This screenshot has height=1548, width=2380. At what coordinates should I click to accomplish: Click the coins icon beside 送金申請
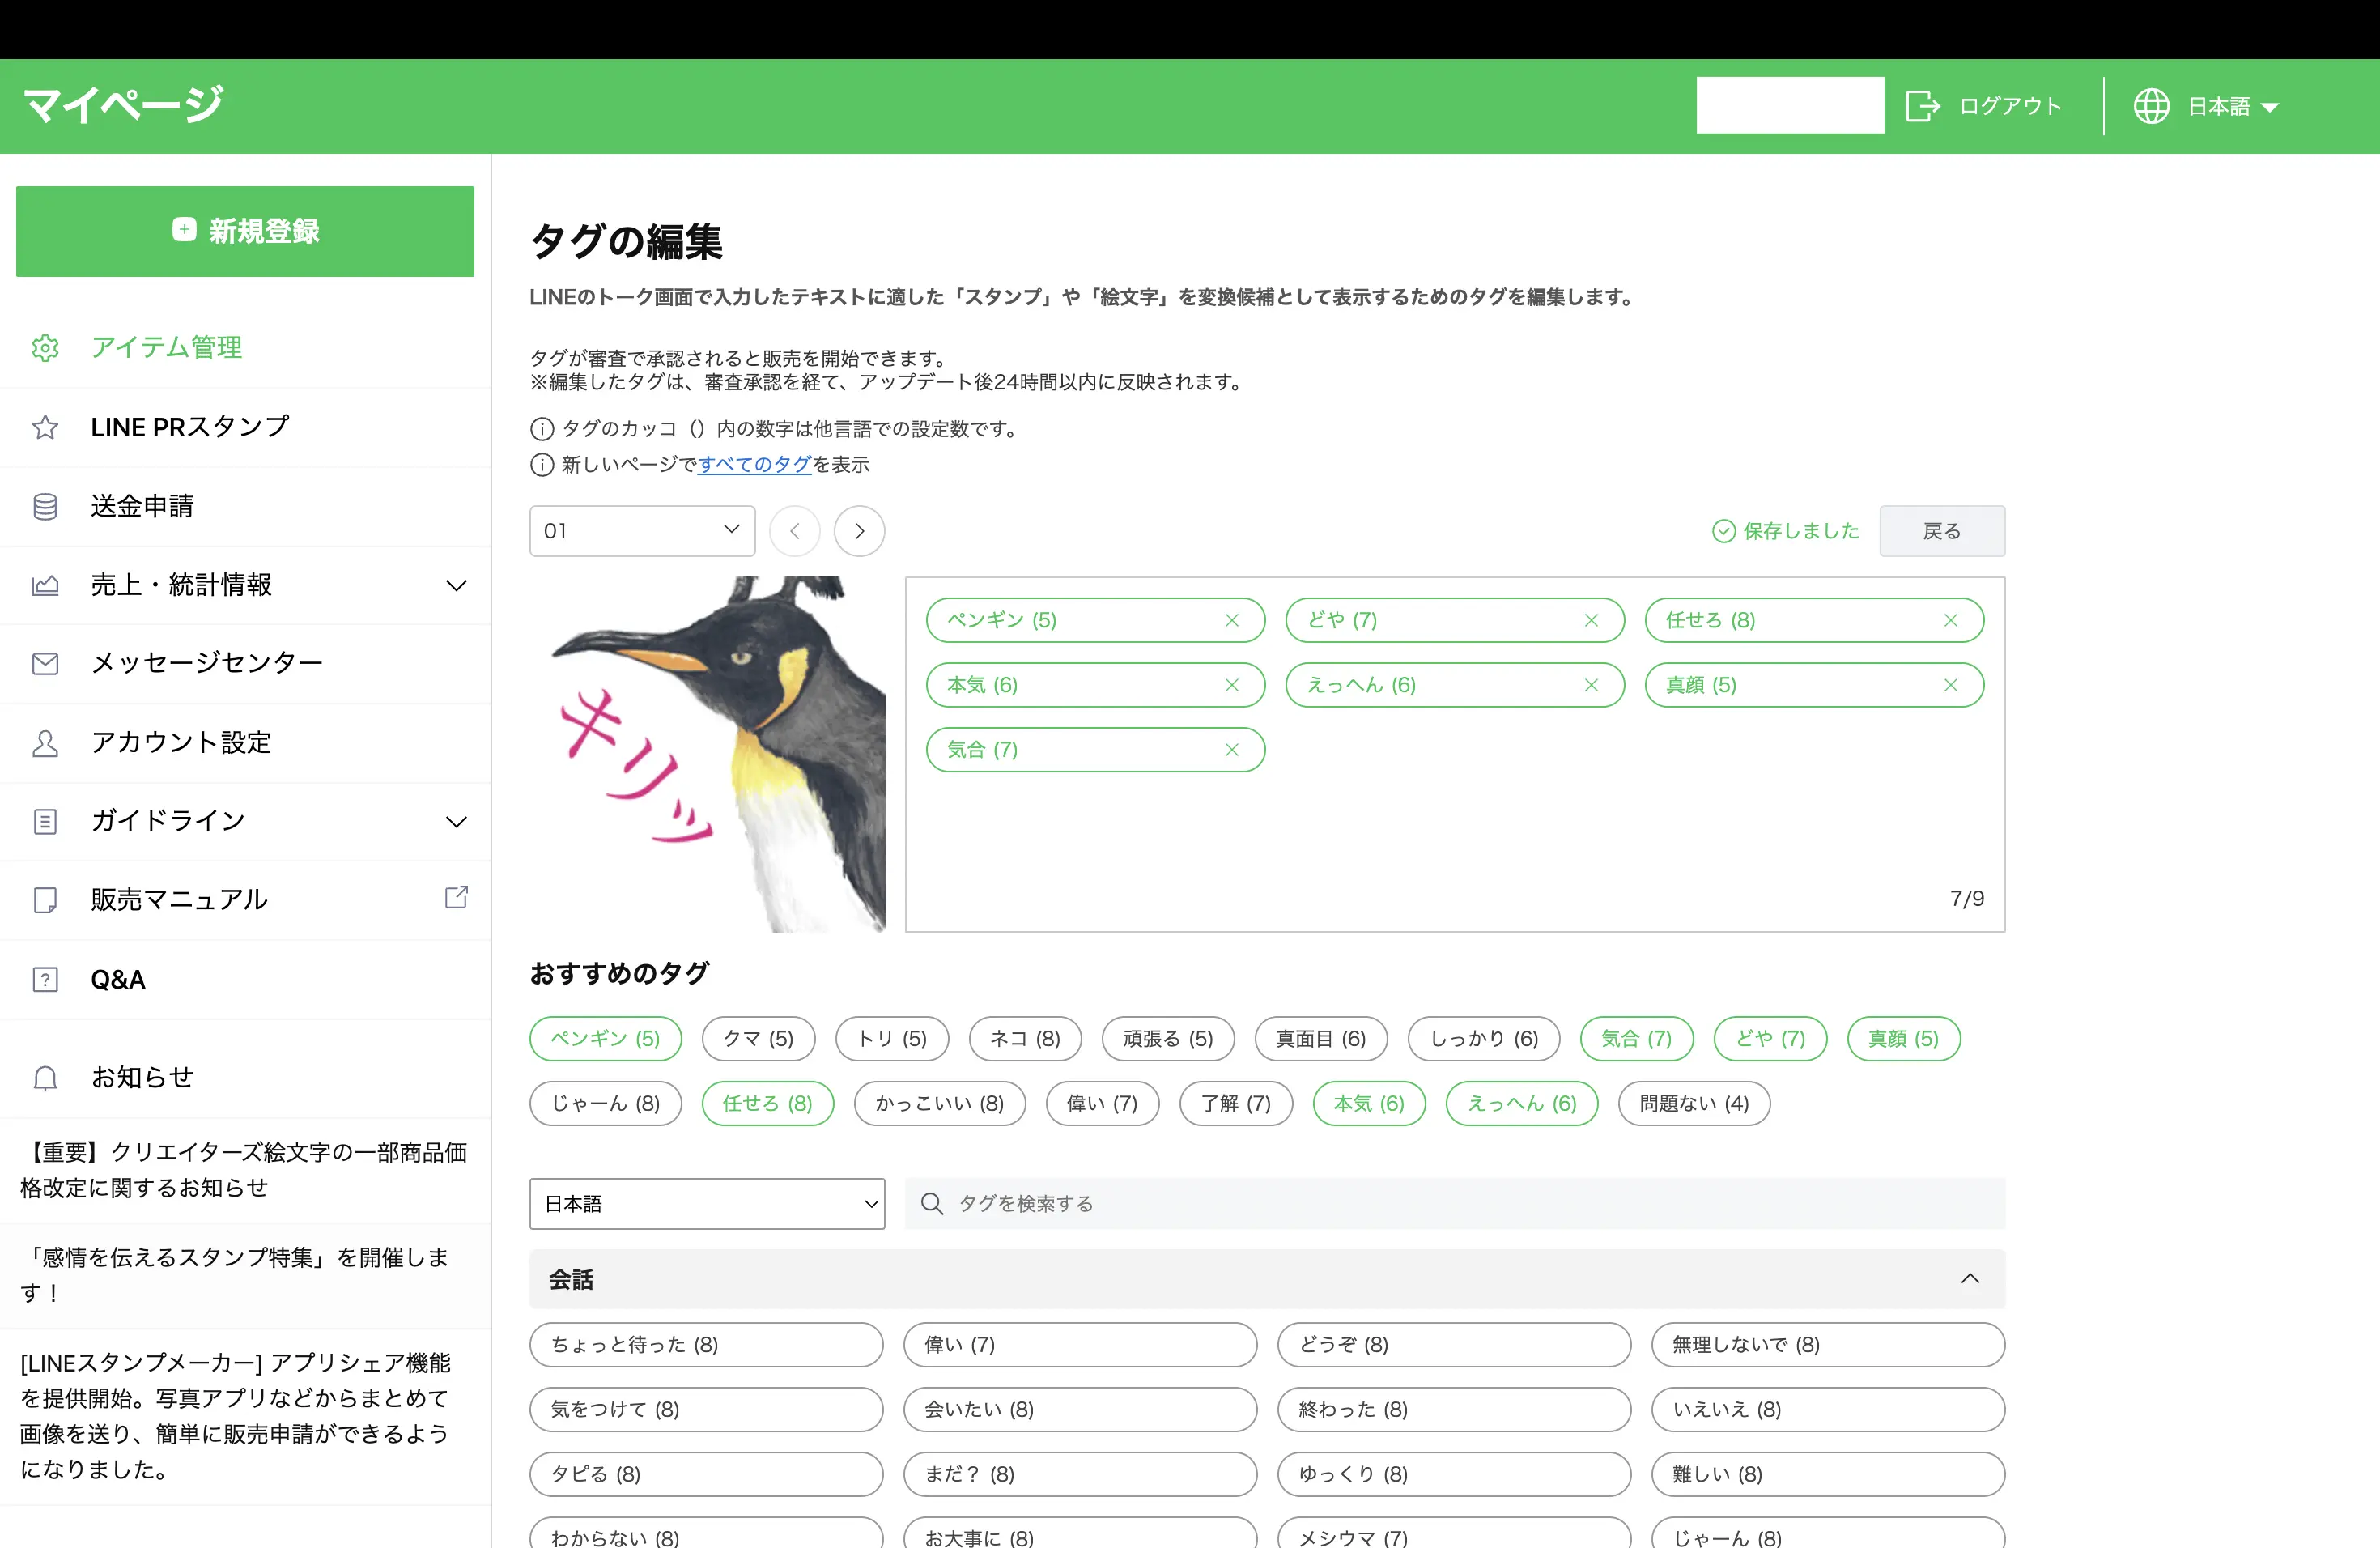click(45, 506)
